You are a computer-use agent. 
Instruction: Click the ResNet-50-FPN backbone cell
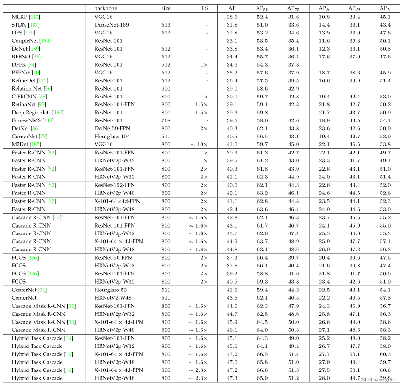pos(113,258)
